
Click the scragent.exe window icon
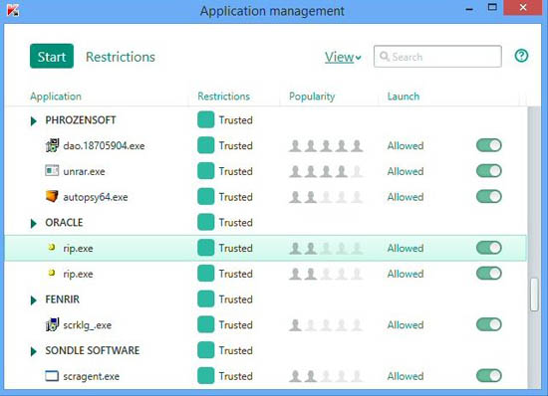click(52, 376)
